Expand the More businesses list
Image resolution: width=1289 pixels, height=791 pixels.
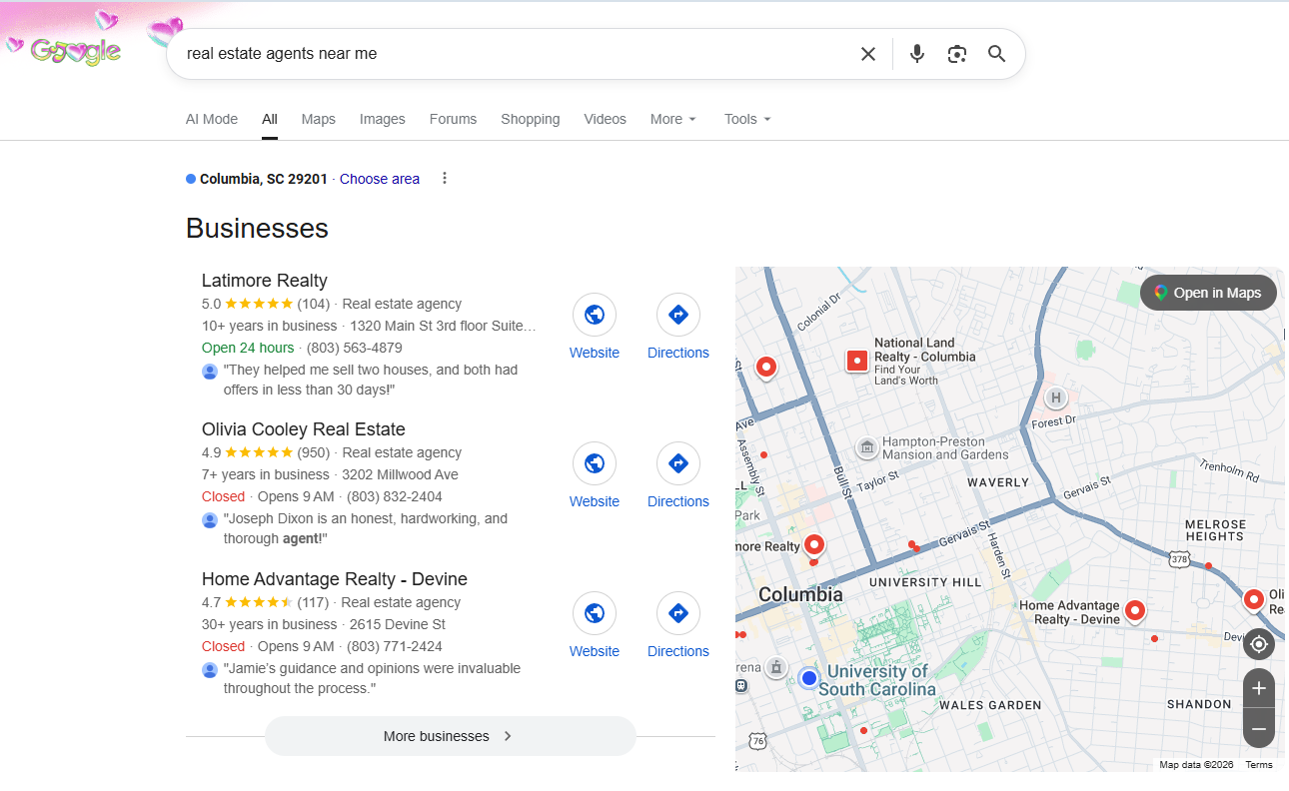[451, 736]
